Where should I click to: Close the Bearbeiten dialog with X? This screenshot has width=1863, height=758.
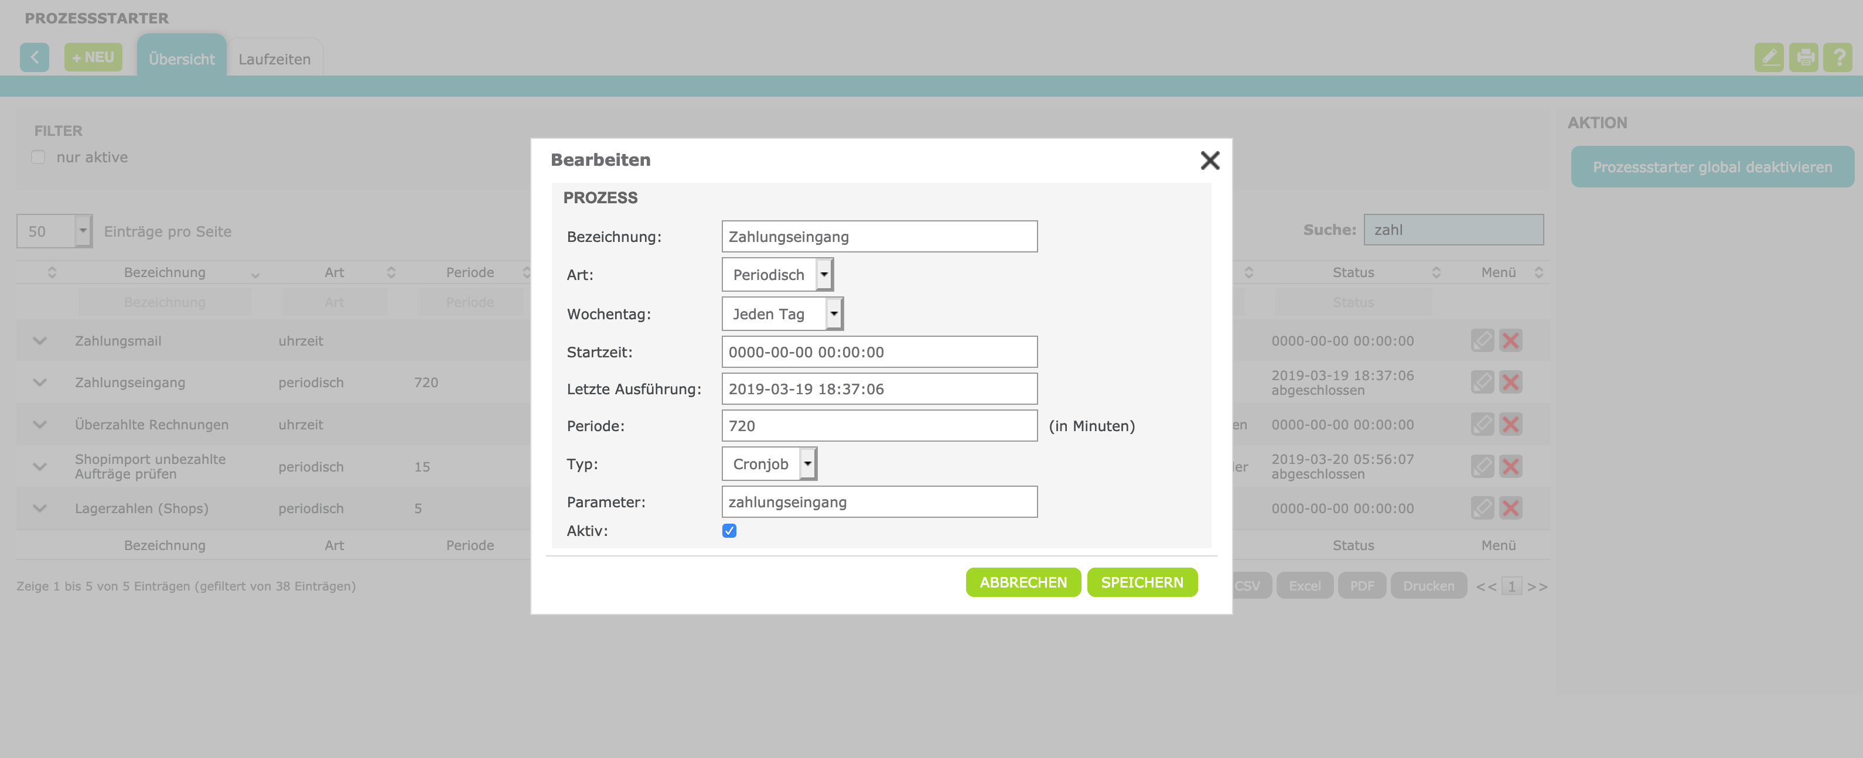(x=1209, y=161)
